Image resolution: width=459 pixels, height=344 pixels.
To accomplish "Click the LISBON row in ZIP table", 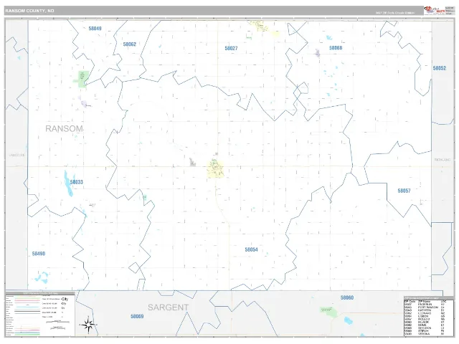I will point(425,316).
